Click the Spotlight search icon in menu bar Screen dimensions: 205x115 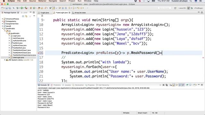pyautogui.click(x=191, y=1)
